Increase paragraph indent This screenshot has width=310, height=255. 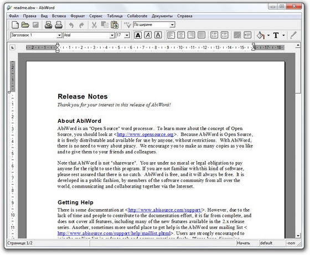point(247,35)
